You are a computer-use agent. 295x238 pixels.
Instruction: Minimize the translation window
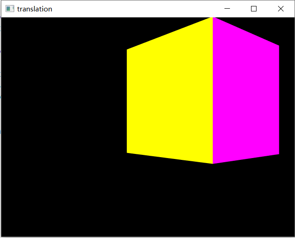point(227,9)
